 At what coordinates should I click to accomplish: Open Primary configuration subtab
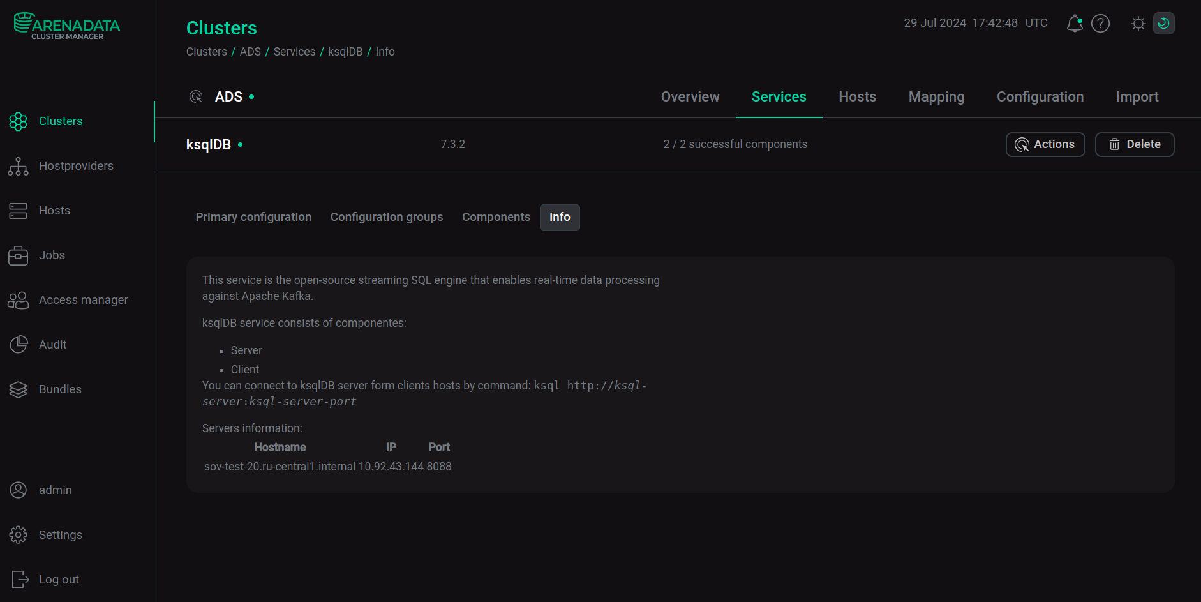pos(253,218)
